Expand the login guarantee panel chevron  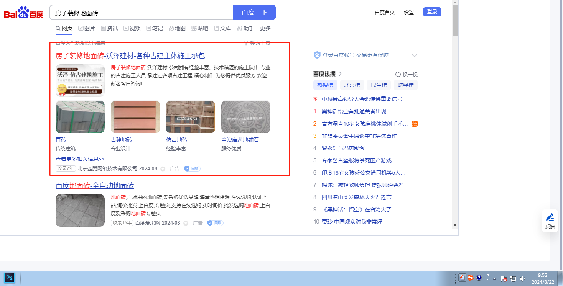pos(414,56)
